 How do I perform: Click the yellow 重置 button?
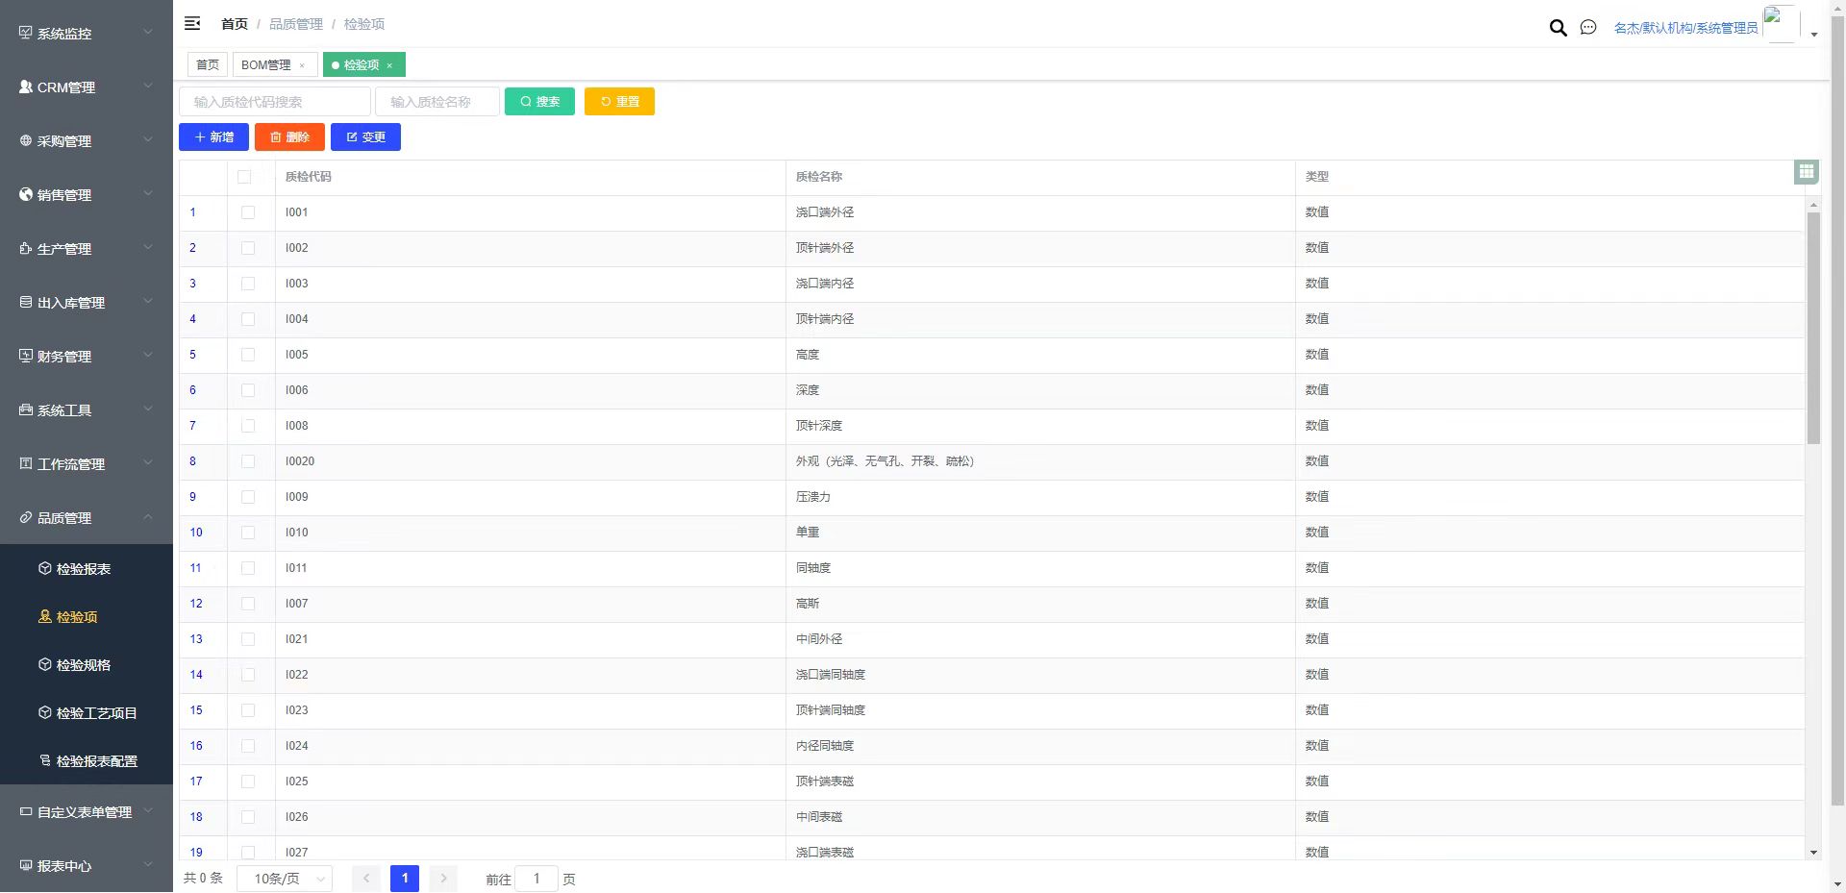tap(619, 102)
